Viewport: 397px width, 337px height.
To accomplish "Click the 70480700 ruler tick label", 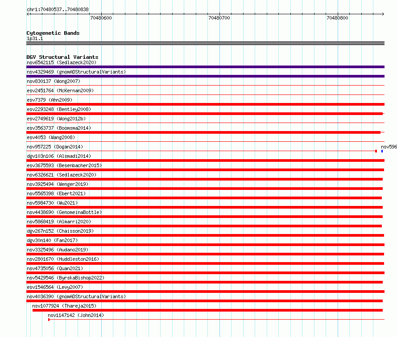I will [x=219, y=18].
